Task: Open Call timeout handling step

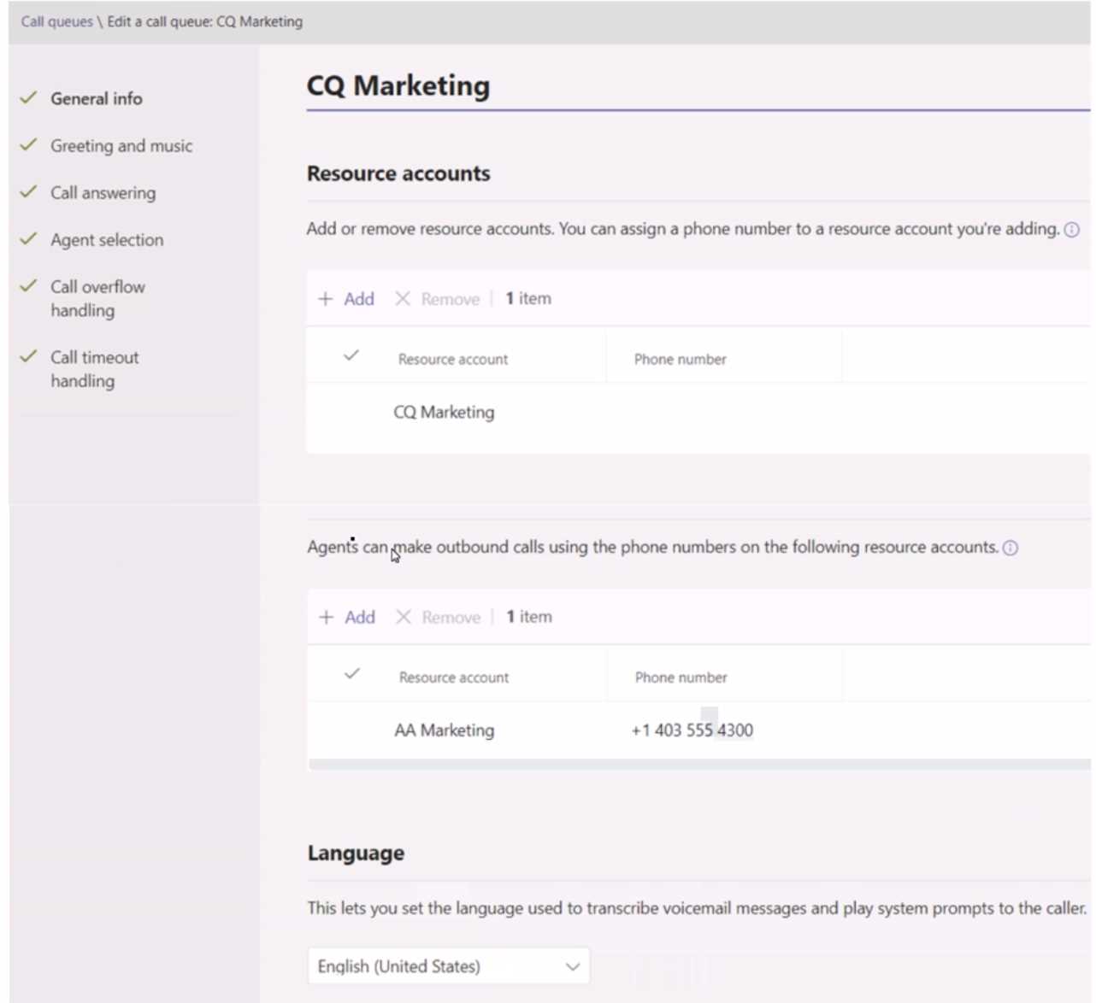Action: point(94,369)
